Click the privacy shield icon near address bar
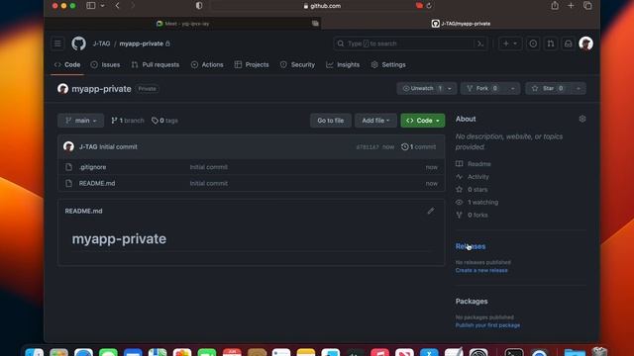Screen dimensions: 634x356 (x=199, y=6)
